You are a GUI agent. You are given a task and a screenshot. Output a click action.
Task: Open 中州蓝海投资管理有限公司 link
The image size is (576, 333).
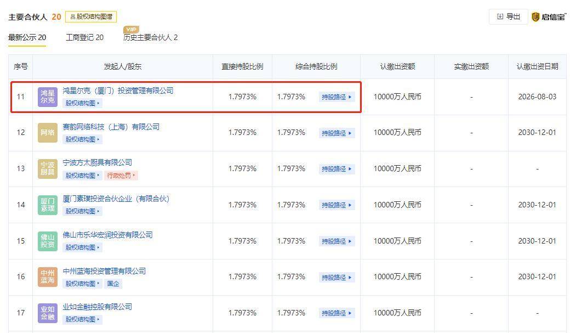click(104, 271)
